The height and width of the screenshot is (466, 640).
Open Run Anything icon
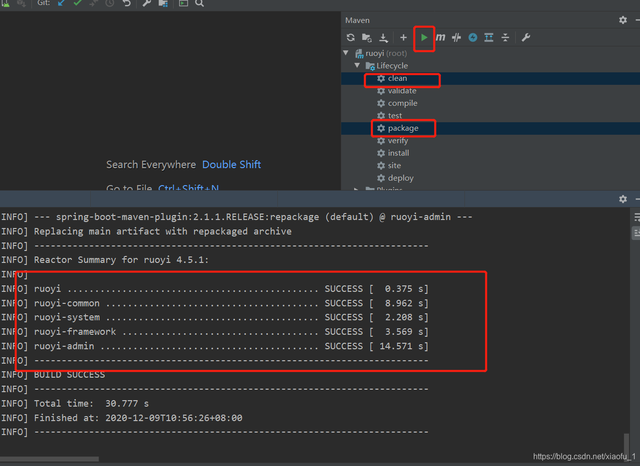click(x=184, y=3)
